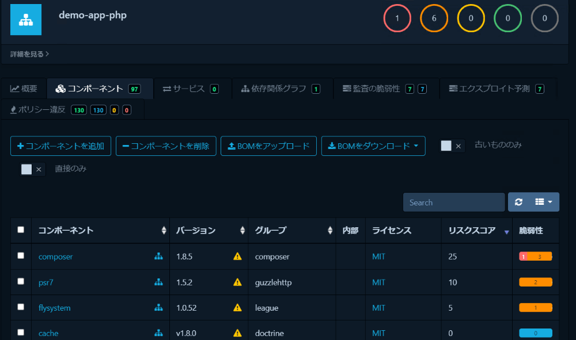
Task: Open the column list view dropdown
Action: point(543,202)
